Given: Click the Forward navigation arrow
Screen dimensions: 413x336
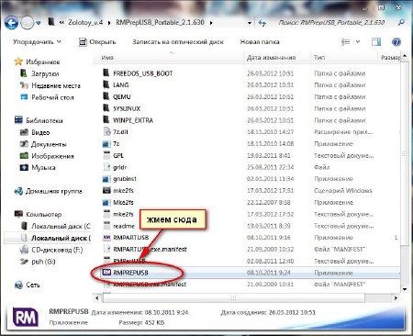Looking at the screenshot, I should [27, 23].
